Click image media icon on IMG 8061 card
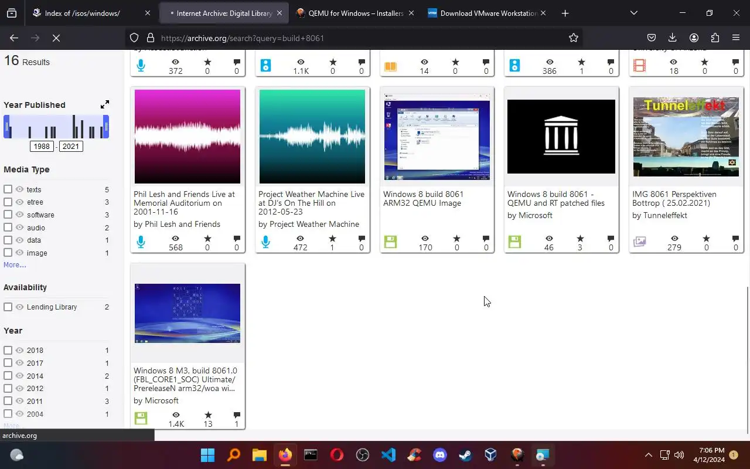This screenshot has height=469, width=750. (639, 242)
